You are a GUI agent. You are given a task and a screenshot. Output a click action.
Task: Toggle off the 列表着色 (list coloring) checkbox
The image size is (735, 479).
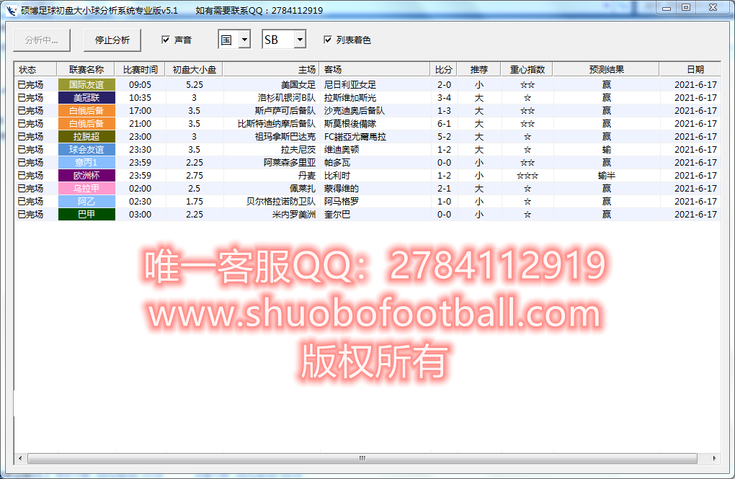click(x=327, y=40)
